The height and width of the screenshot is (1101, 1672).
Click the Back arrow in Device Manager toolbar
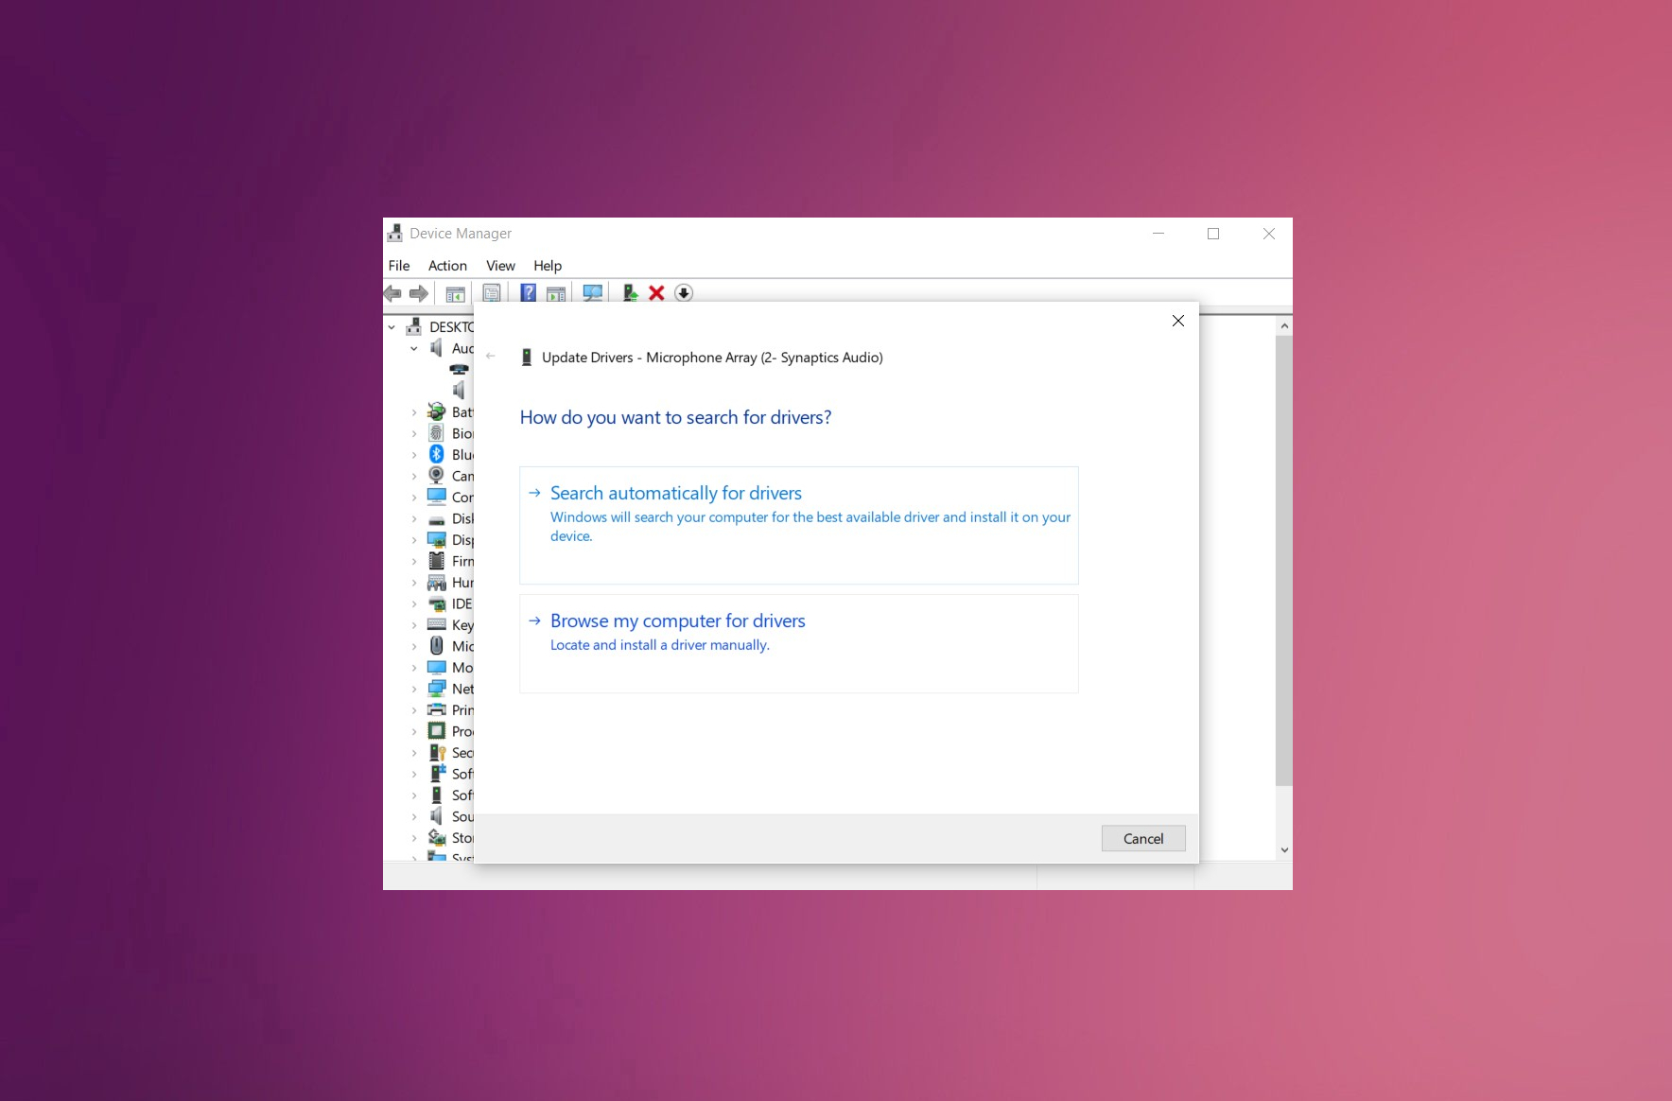tap(392, 293)
